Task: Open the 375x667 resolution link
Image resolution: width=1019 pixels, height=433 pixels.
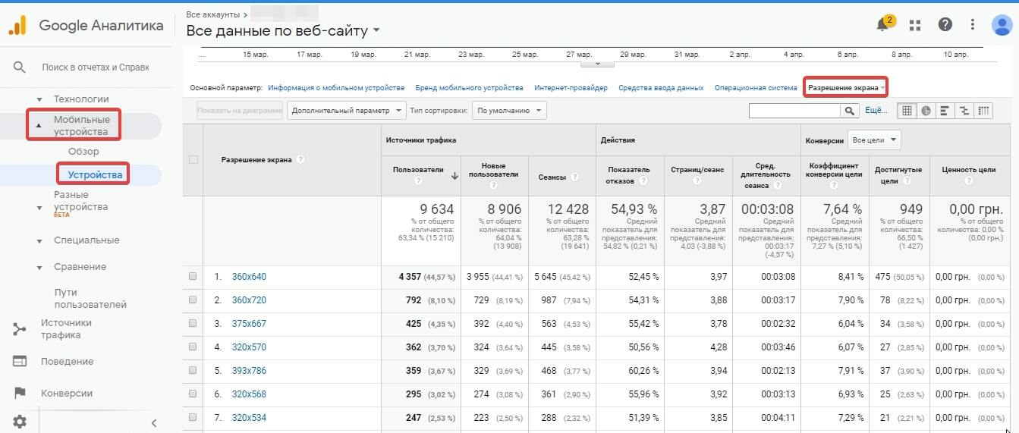Action: click(x=249, y=324)
